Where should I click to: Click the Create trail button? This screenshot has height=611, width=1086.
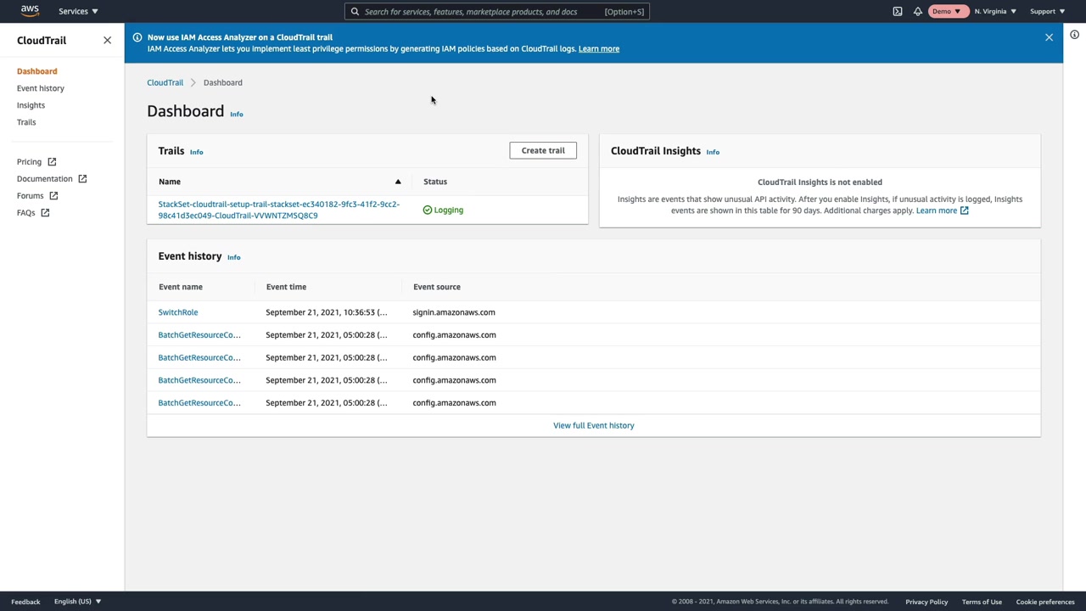point(543,150)
